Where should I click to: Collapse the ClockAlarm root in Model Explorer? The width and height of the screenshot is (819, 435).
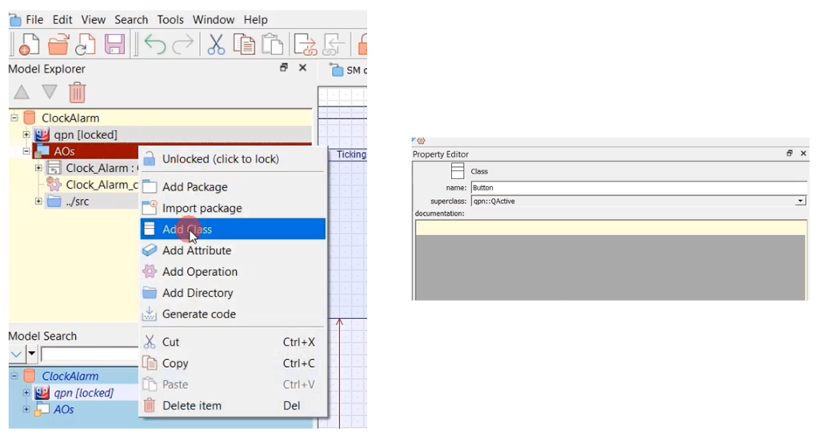[x=14, y=118]
